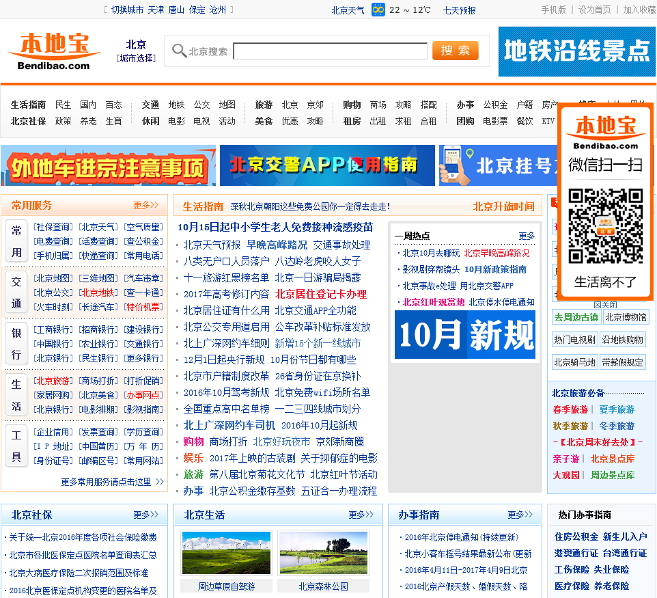Close the WeChat scan popup via 关闭
The image size is (657, 598).
(x=606, y=305)
